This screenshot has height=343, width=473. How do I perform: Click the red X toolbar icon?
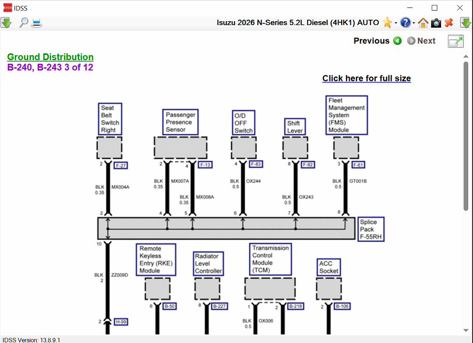449,22
